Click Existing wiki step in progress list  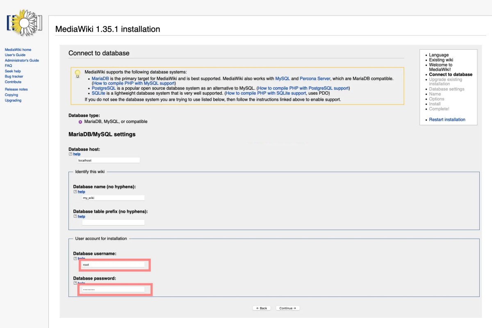click(x=441, y=60)
